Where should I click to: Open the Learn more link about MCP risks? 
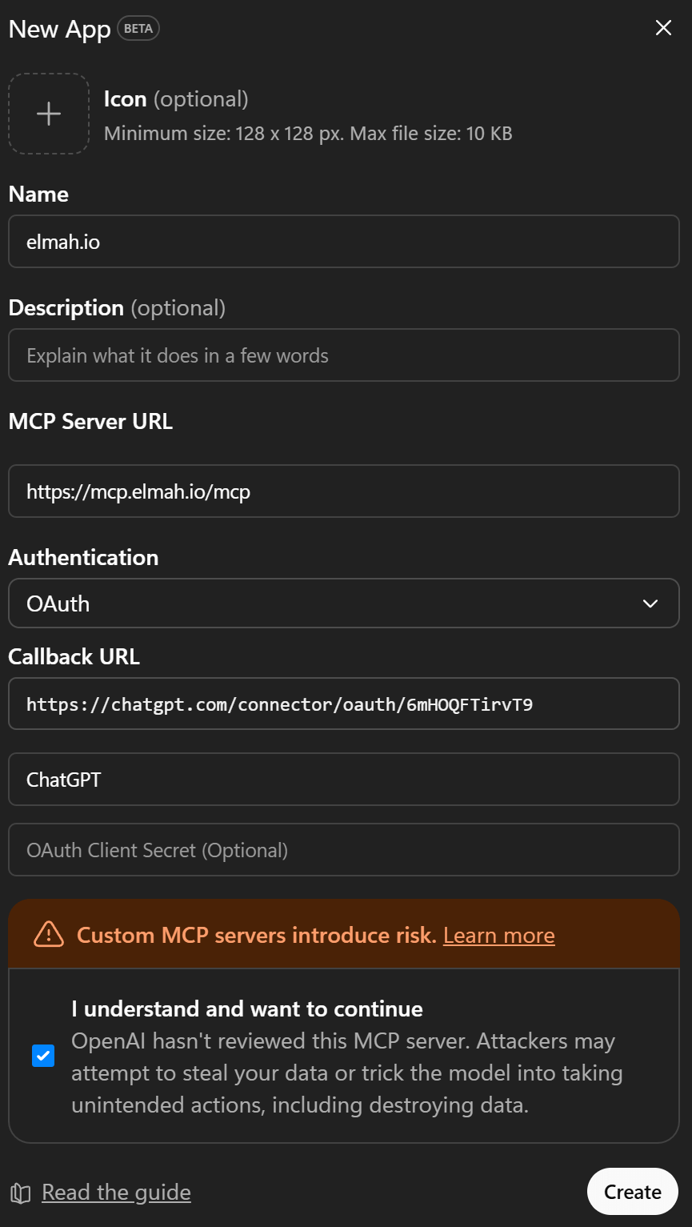[498, 935]
